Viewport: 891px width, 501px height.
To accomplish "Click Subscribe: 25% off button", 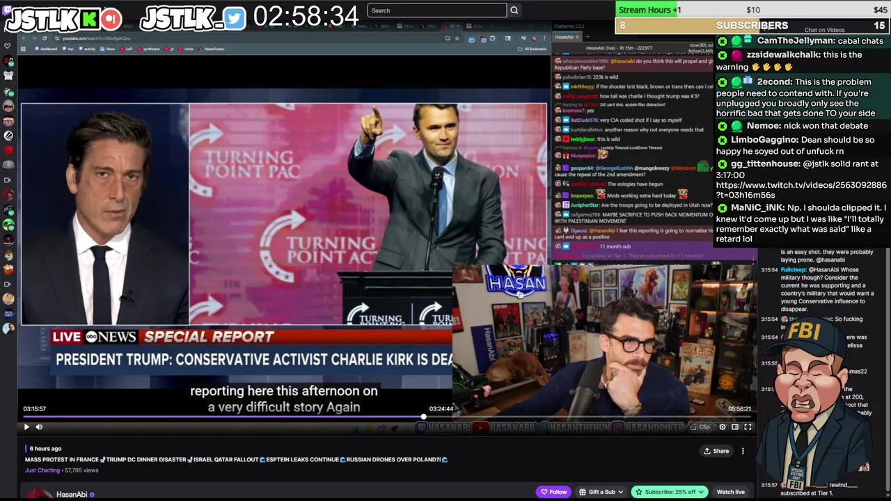I will click(x=670, y=492).
